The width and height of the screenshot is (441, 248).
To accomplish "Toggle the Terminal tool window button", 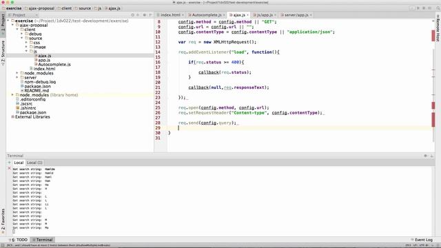I will [x=42, y=240].
